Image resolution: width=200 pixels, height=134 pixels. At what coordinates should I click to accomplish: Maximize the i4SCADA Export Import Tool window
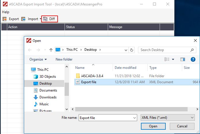[x=154, y=4]
